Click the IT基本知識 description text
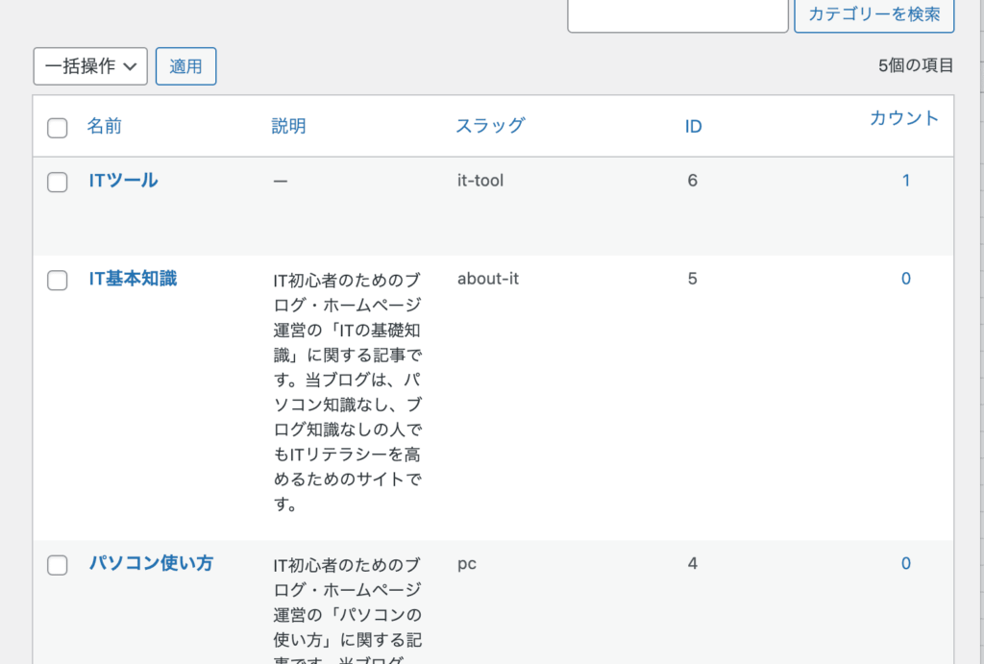 pyautogui.click(x=348, y=392)
